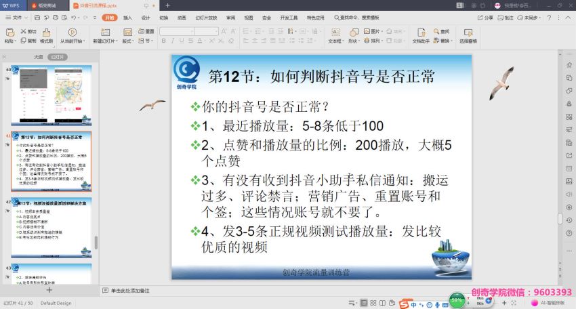Click the Copy icon in the ribbon
This screenshot has width=576, height=309.
click(24, 41)
